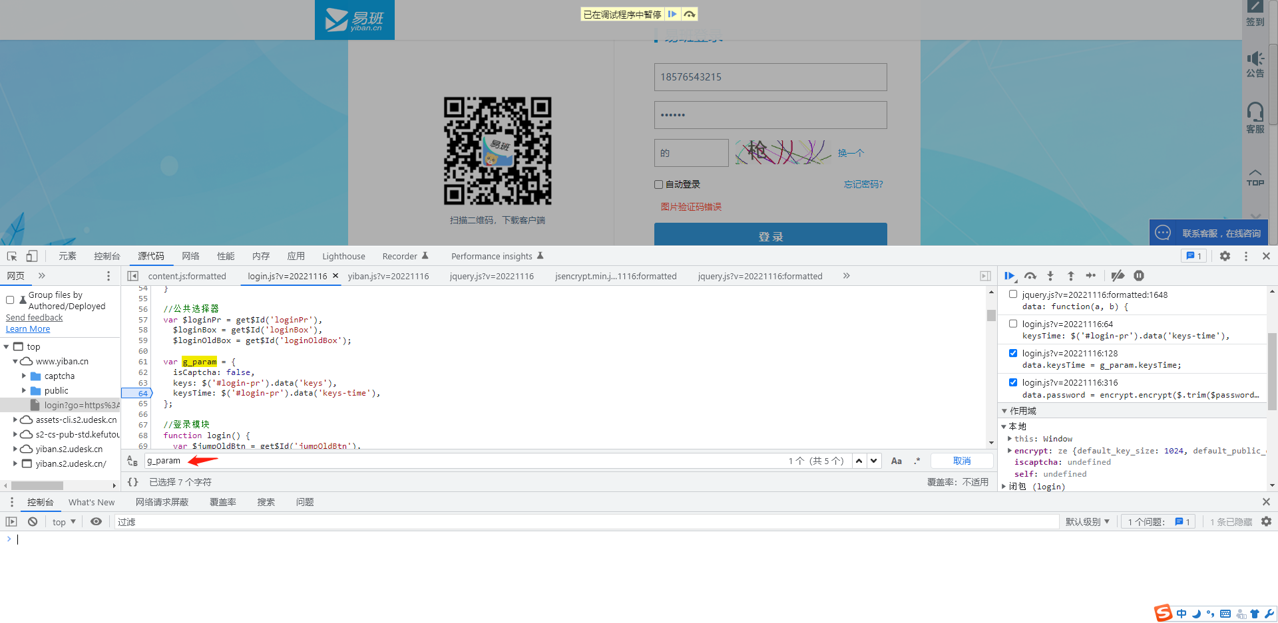1278x623 pixels.
Task: Disable login.js:316 breakpoint checkbox
Action: pyautogui.click(x=1013, y=382)
